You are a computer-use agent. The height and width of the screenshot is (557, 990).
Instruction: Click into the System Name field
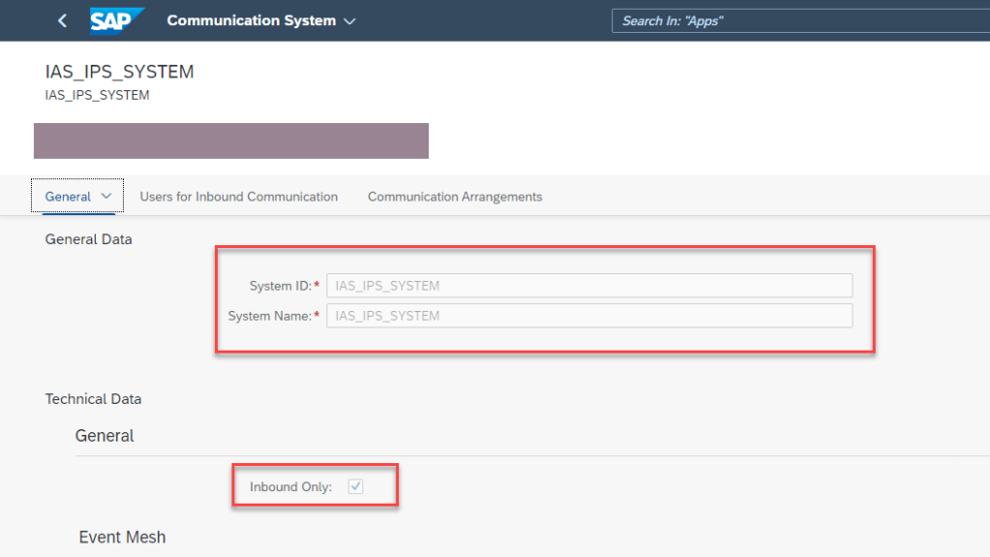click(x=588, y=316)
